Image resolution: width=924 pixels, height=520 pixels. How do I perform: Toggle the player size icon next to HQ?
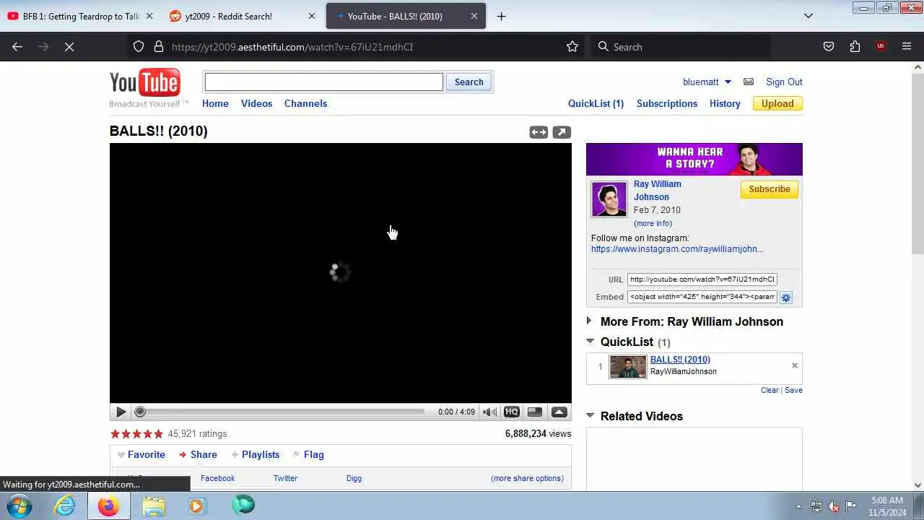[535, 412]
